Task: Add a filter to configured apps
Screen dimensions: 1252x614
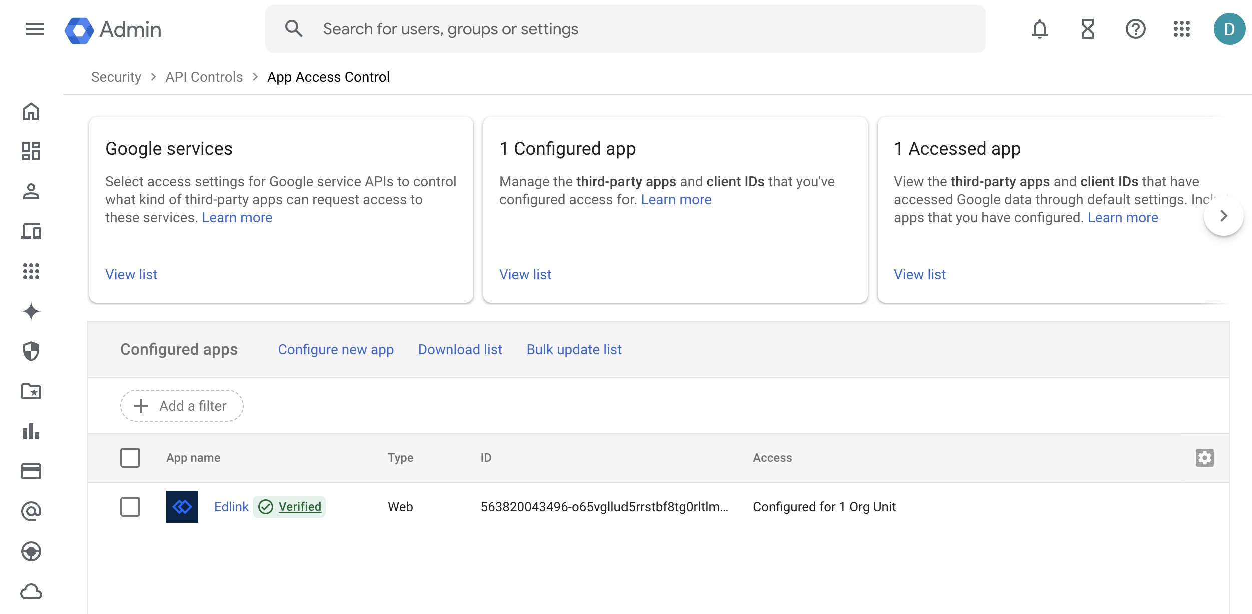Action: [182, 406]
